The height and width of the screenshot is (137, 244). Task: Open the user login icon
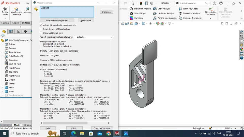215,3
